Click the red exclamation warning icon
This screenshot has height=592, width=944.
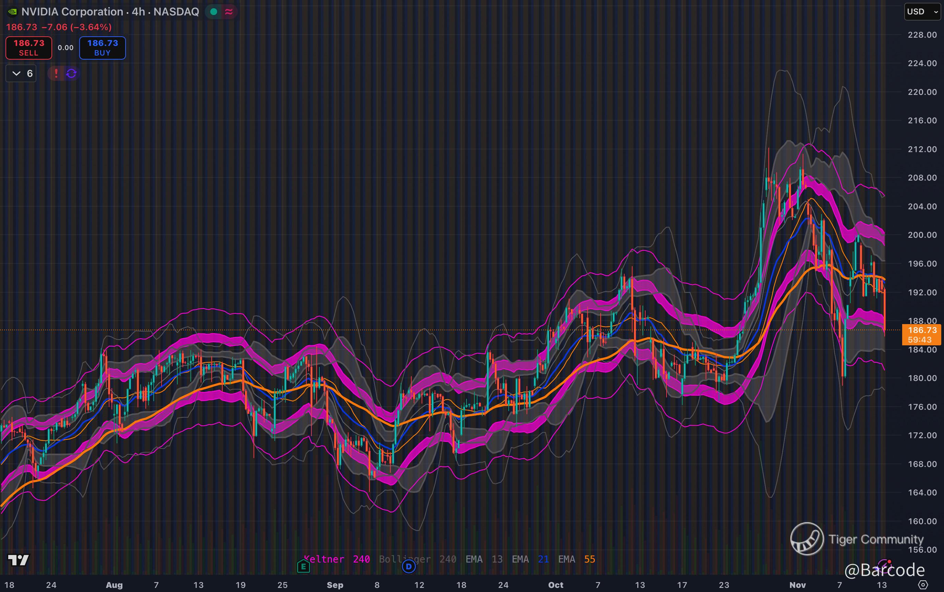[56, 73]
